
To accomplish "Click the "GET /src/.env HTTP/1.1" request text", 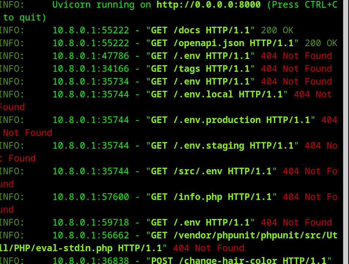I will (211, 171).
